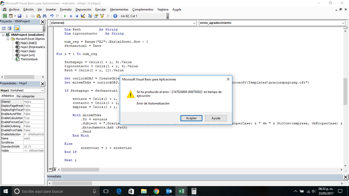
Task: Click Ayuda in the error dialog
Action: (x=216, y=118)
